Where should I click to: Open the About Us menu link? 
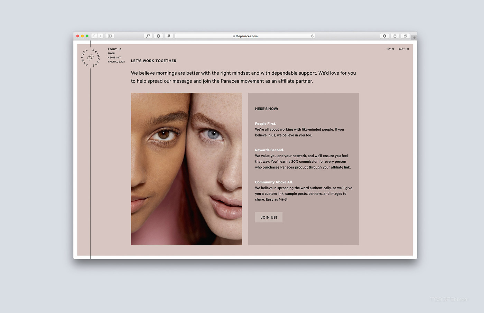coord(114,49)
